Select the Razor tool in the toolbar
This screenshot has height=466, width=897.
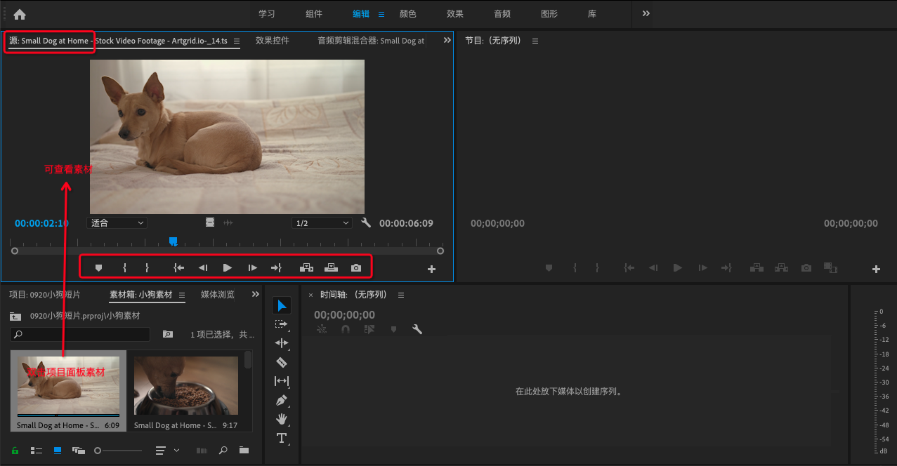click(282, 362)
